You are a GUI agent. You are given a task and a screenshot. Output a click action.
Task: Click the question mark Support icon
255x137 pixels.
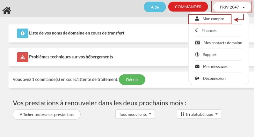coord(197,55)
